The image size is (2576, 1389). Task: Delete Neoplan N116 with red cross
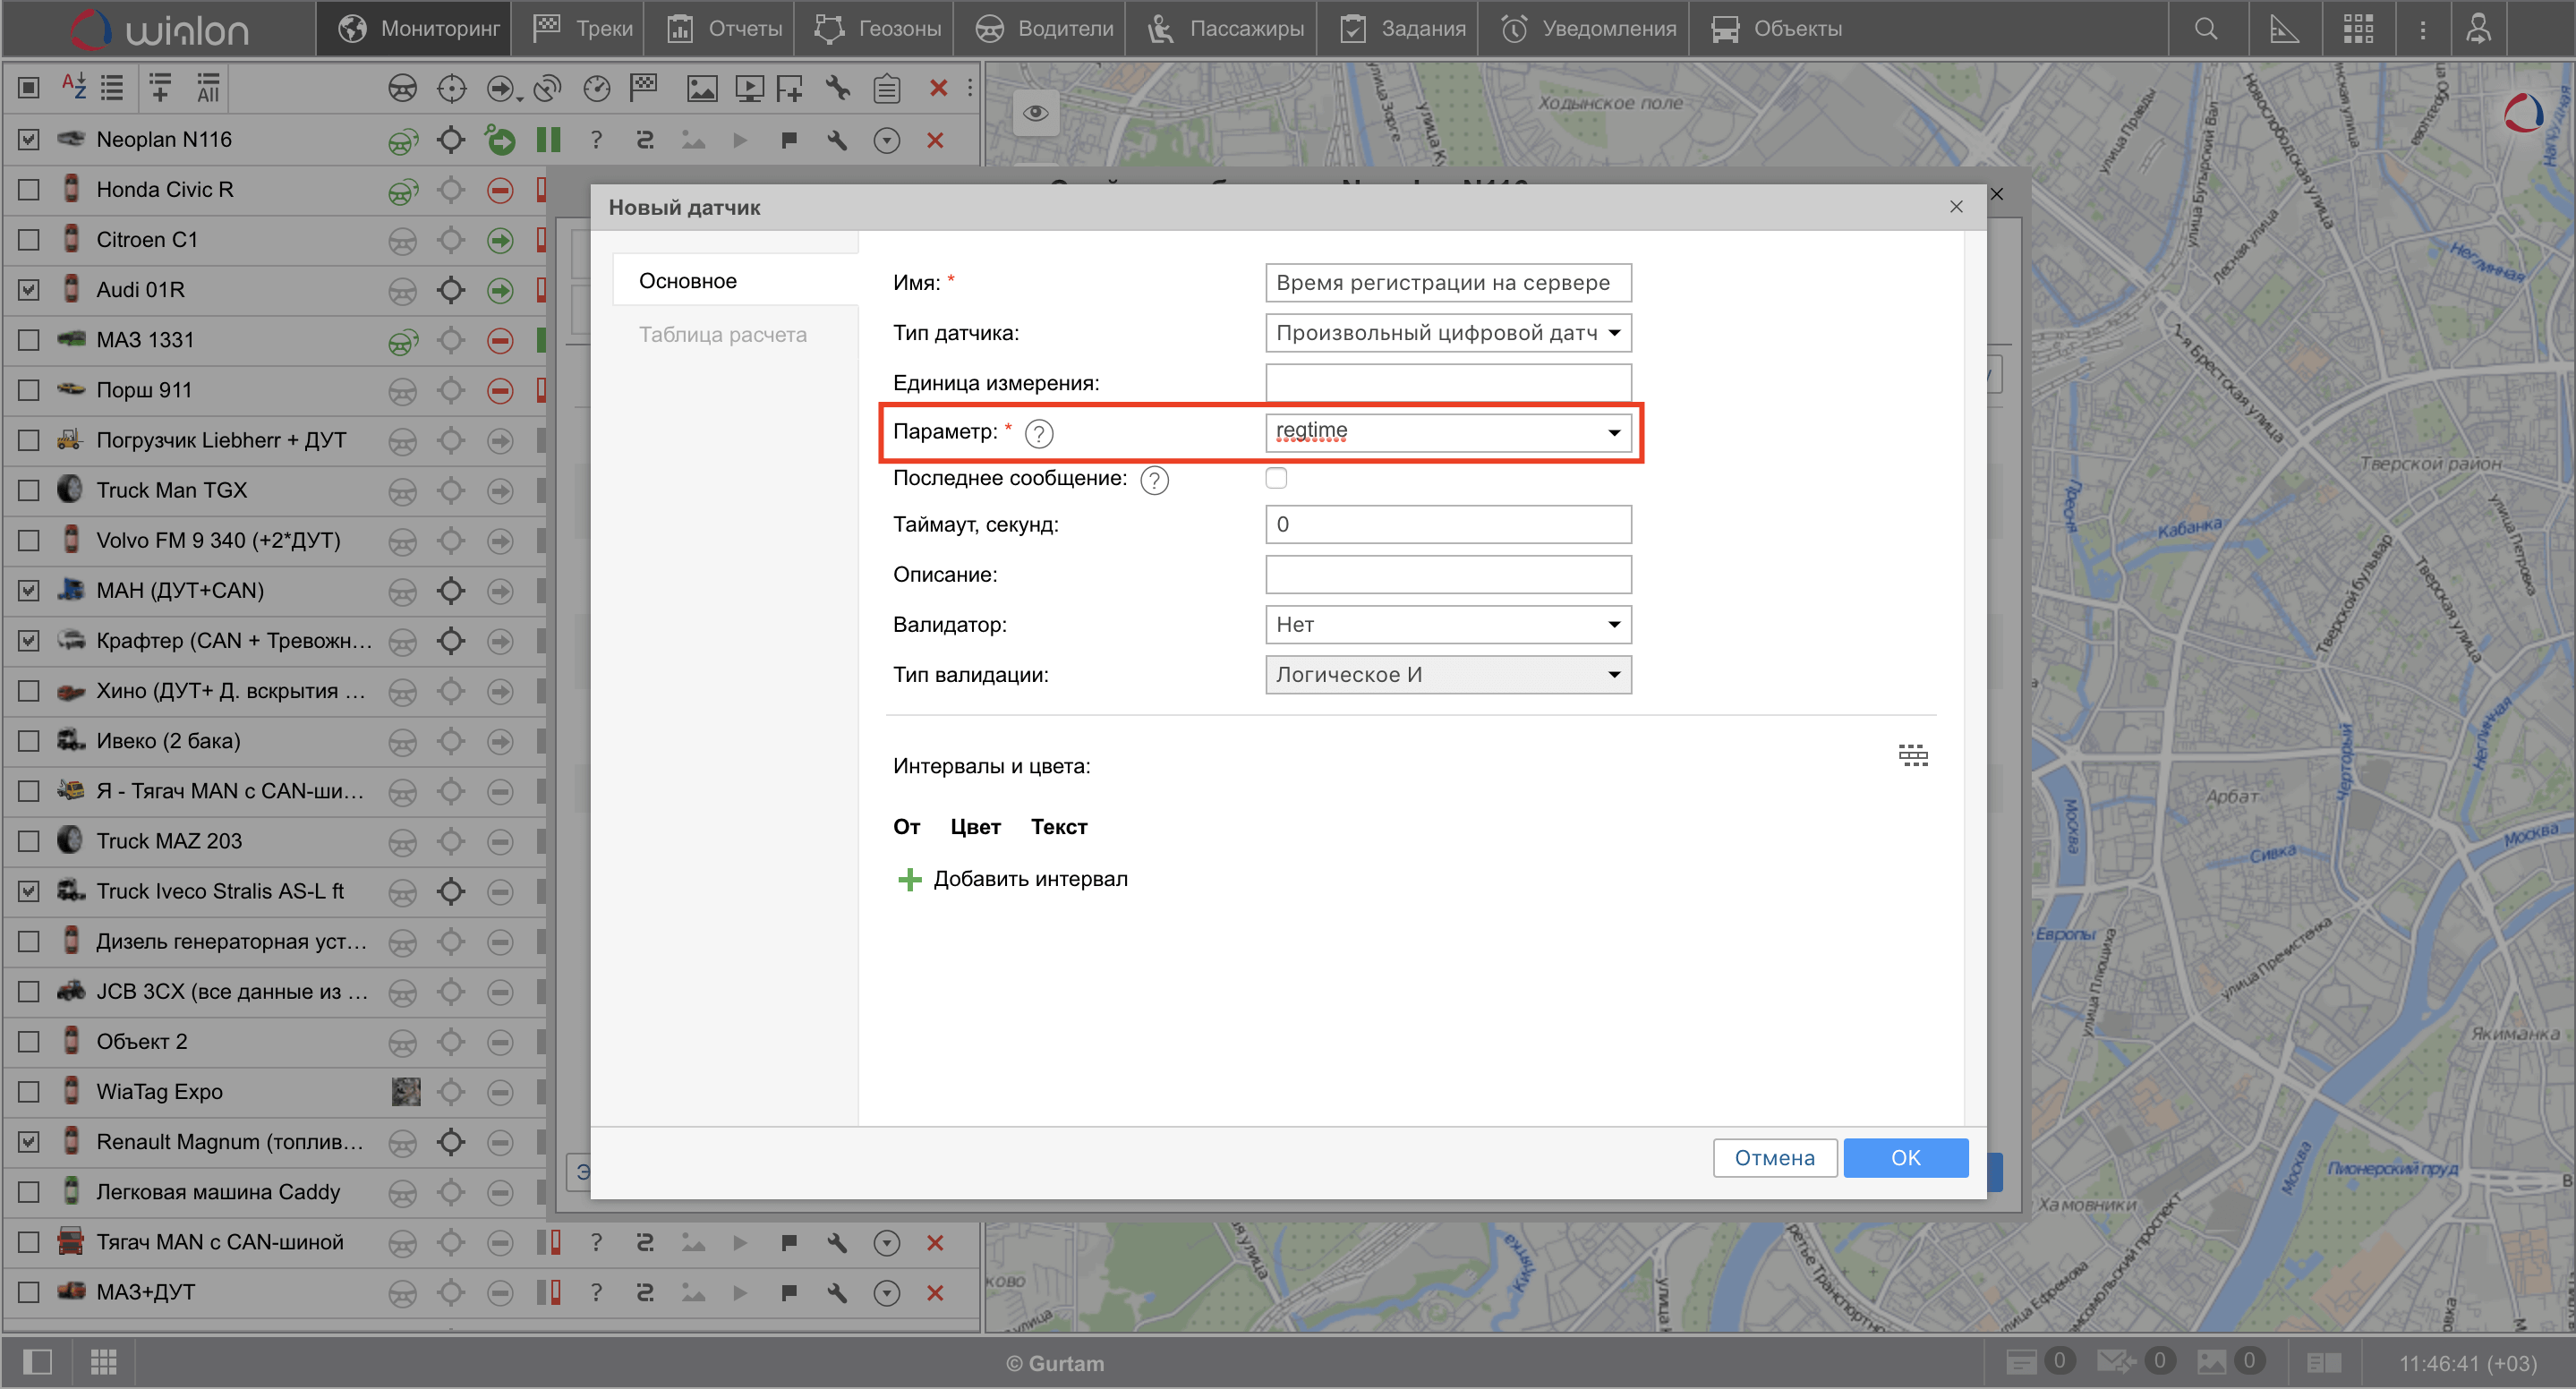[935, 140]
